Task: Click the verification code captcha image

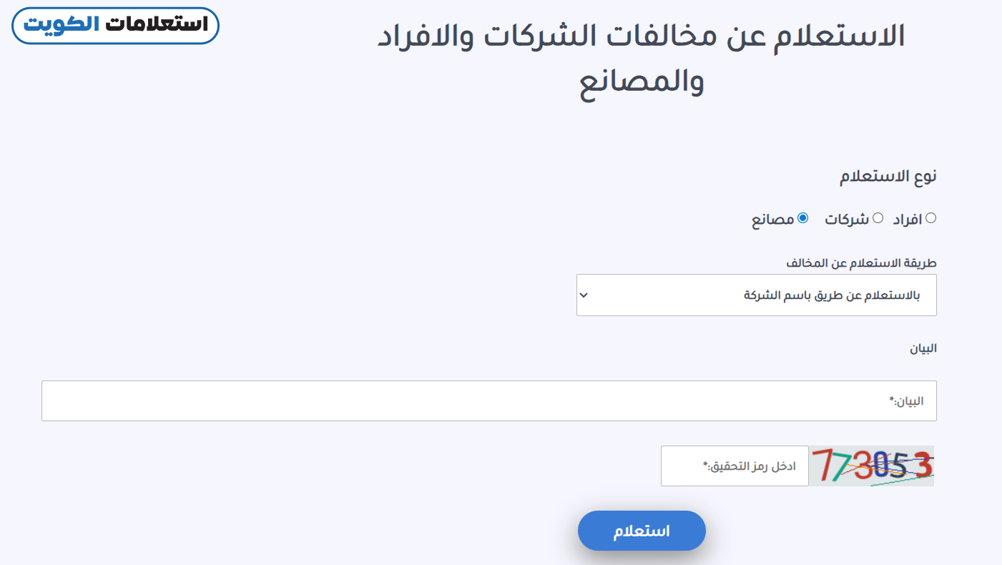Action: click(872, 466)
